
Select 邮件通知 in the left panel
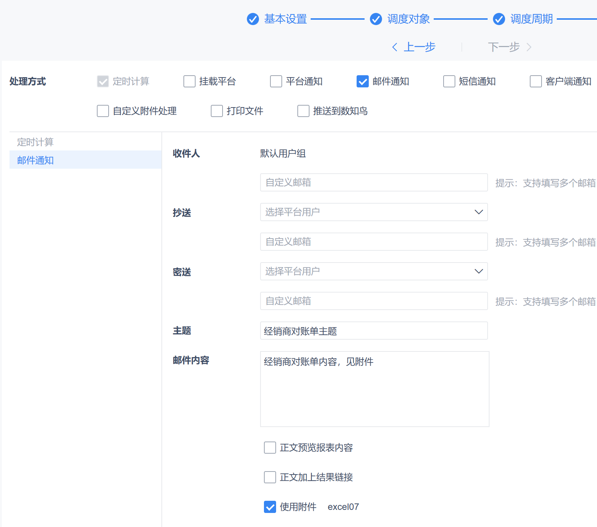click(x=85, y=160)
